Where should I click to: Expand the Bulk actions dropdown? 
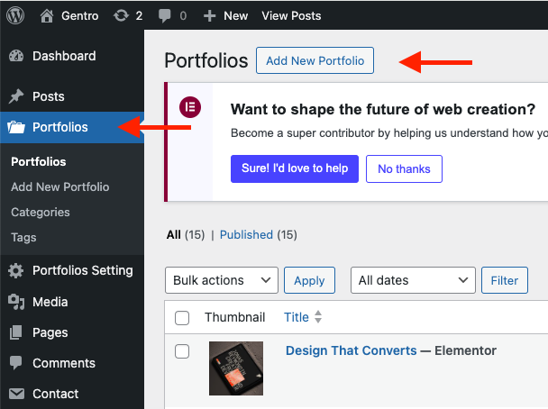tap(222, 280)
